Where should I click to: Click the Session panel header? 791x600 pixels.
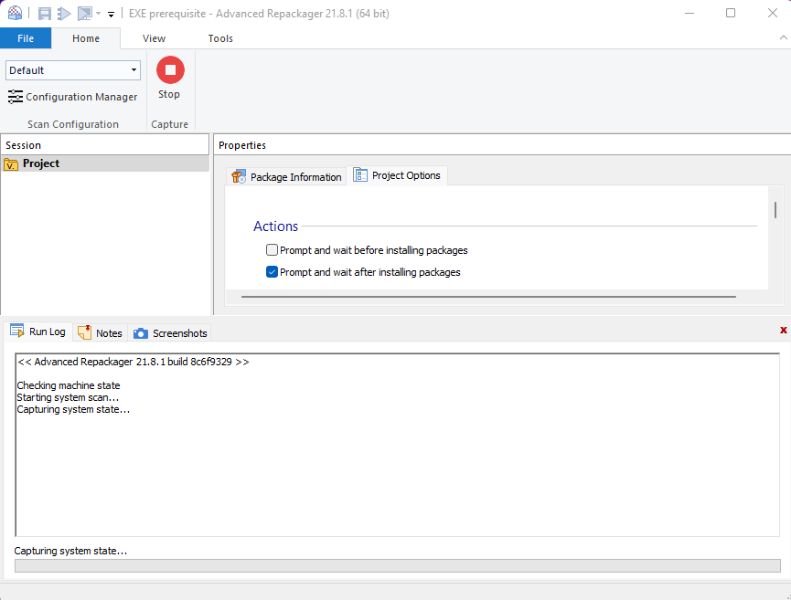pos(105,145)
